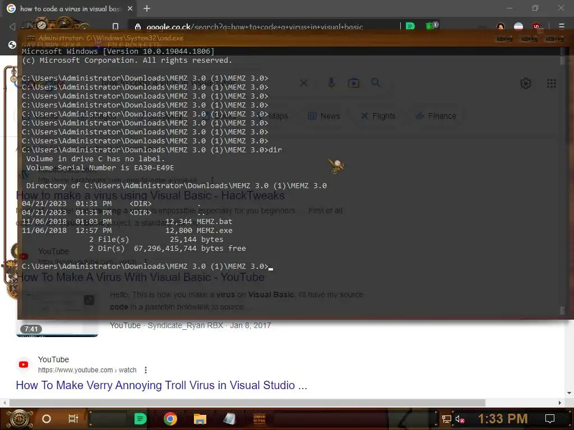The width and height of the screenshot is (574, 430).
Task: Open 'How To Make Verry Annoying Troll Virus' result
Action: point(161,385)
